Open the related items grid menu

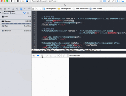pyautogui.click(x=33, y=9)
